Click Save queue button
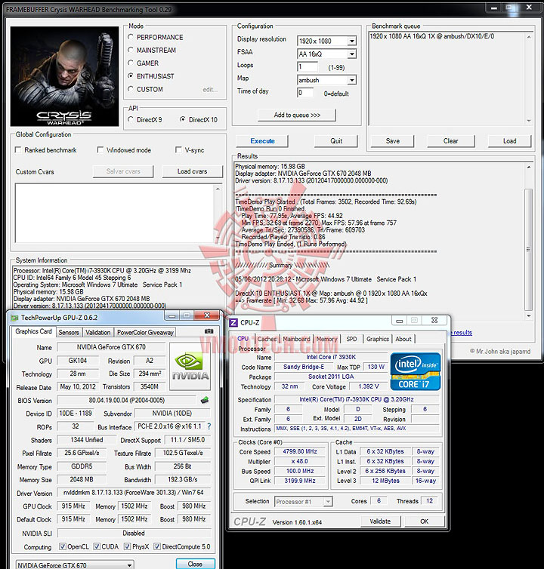 coord(392,141)
